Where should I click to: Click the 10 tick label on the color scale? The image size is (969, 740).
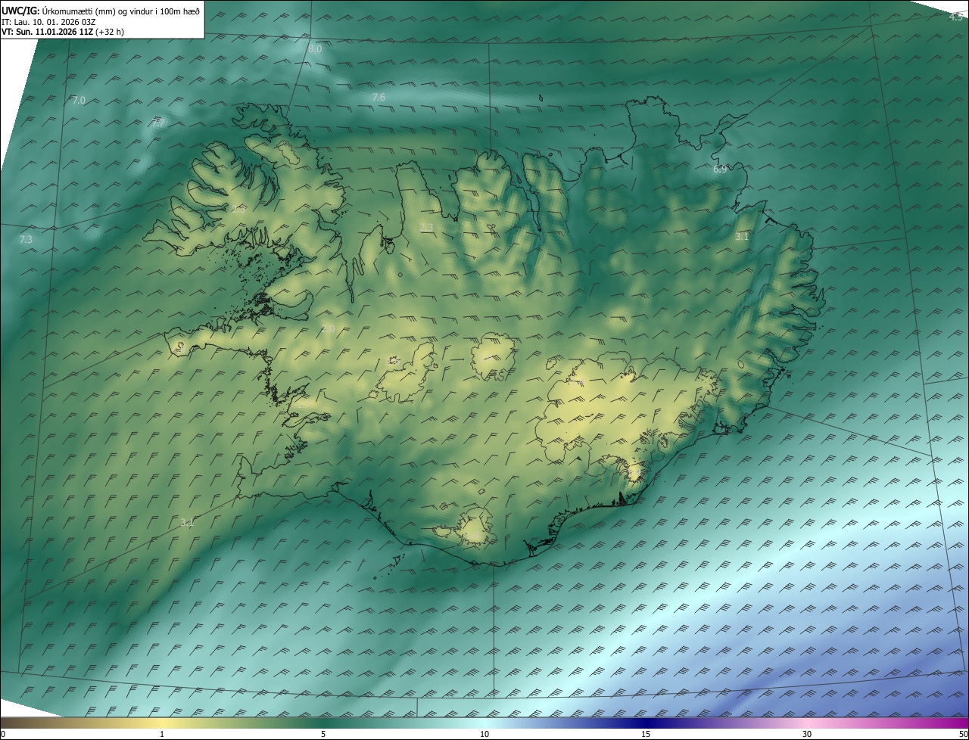[484, 734]
